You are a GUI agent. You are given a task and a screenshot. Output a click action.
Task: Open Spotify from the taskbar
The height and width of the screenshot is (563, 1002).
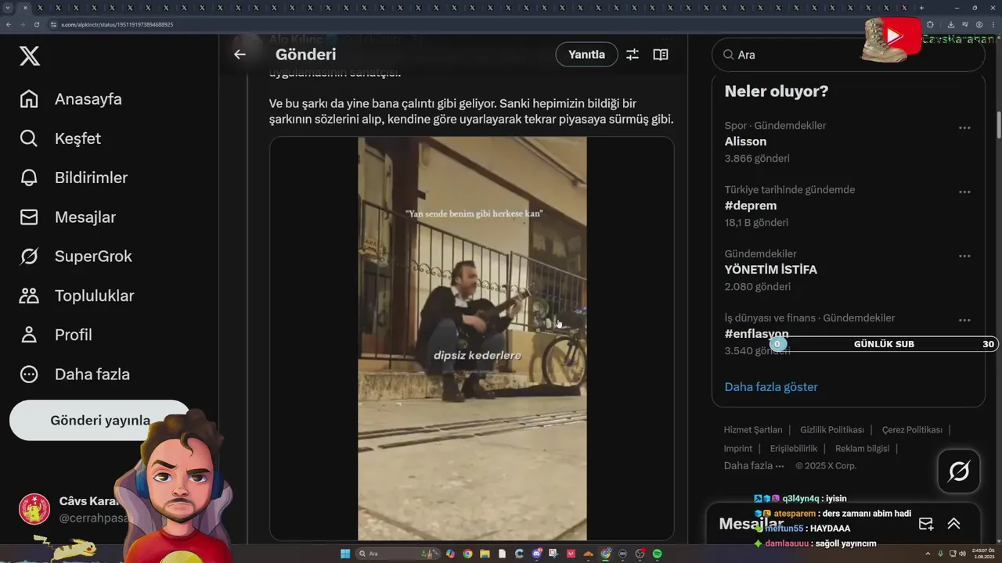(657, 554)
